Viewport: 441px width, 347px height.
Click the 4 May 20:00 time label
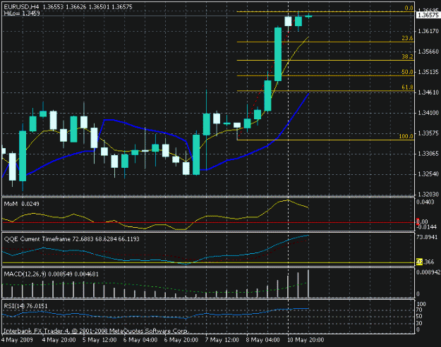[x=59, y=340]
